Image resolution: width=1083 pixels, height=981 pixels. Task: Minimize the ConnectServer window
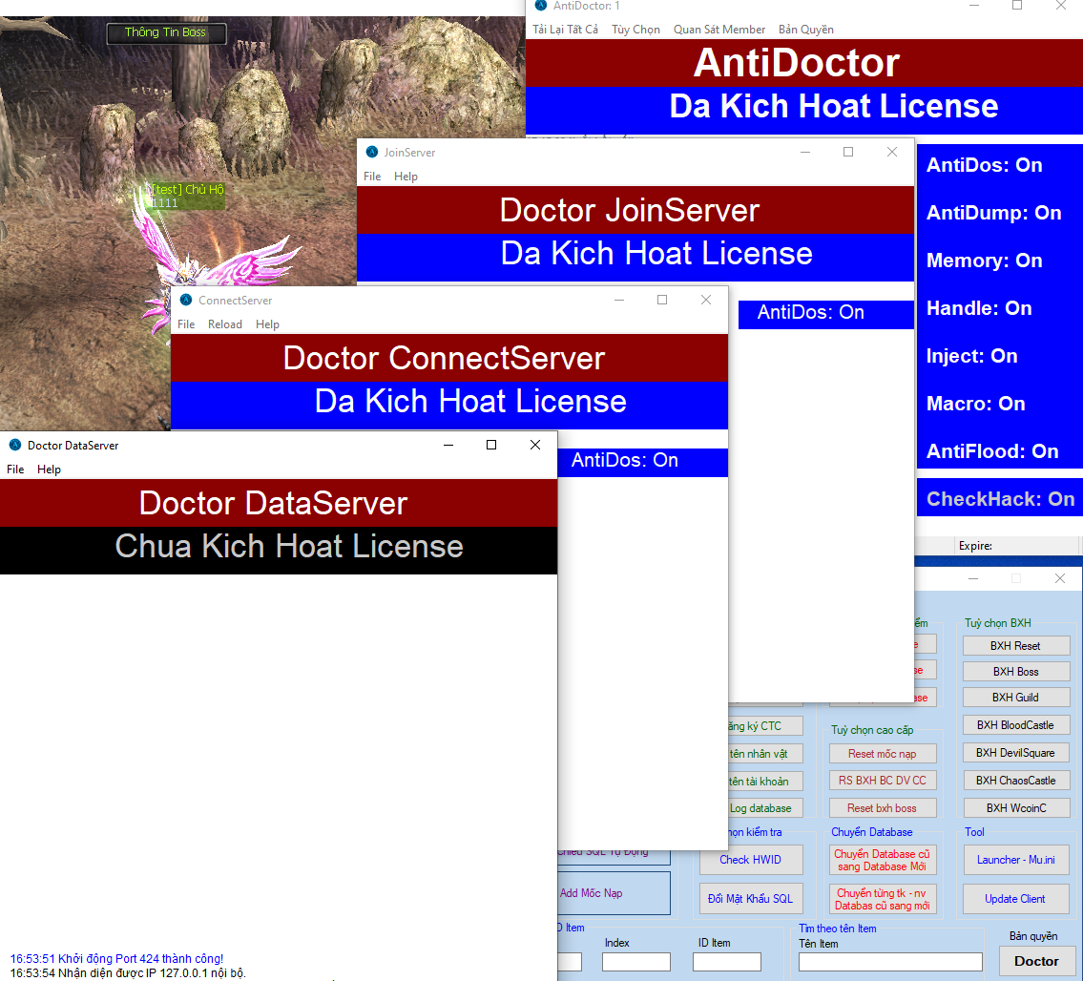click(x=619, y=300)
